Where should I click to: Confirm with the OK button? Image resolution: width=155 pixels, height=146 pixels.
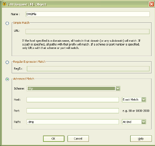pos(54,139)
